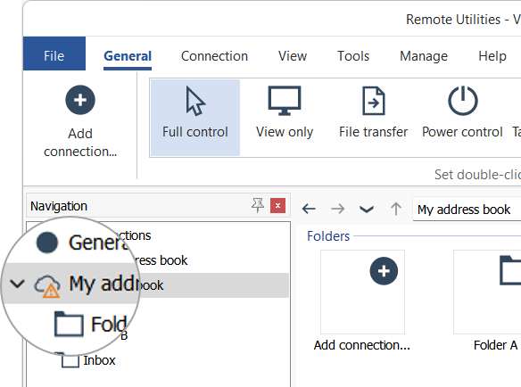Go forward using the right arrow
The height and width of the screenshot is (387, 521).
[338, 209]
